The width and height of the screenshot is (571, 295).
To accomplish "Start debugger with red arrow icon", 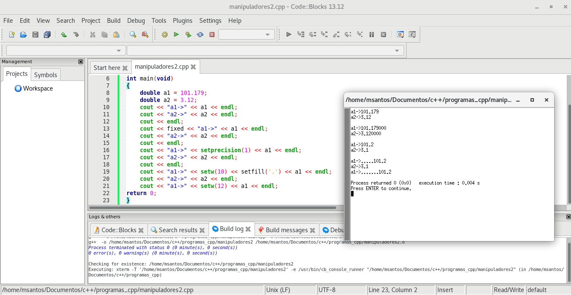I will (x=289, y=35).
